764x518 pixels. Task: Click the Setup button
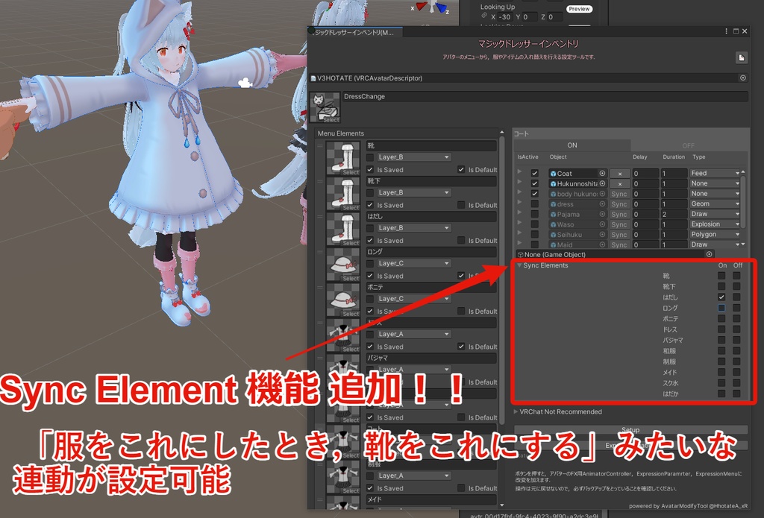(630, 430)
